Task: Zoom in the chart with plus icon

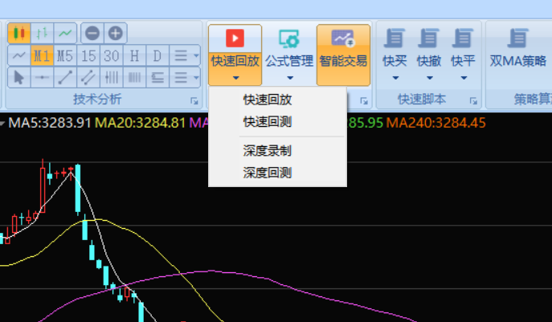Action: pyautogui.click(x=116, y=34)
